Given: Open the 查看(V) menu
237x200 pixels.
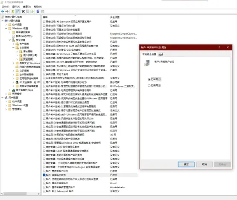Looking at the screenshot, I should (27, 7).
